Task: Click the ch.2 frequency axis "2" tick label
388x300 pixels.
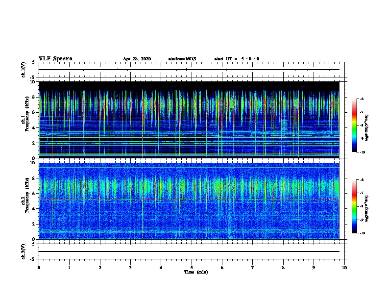Action: pos(34,224)
